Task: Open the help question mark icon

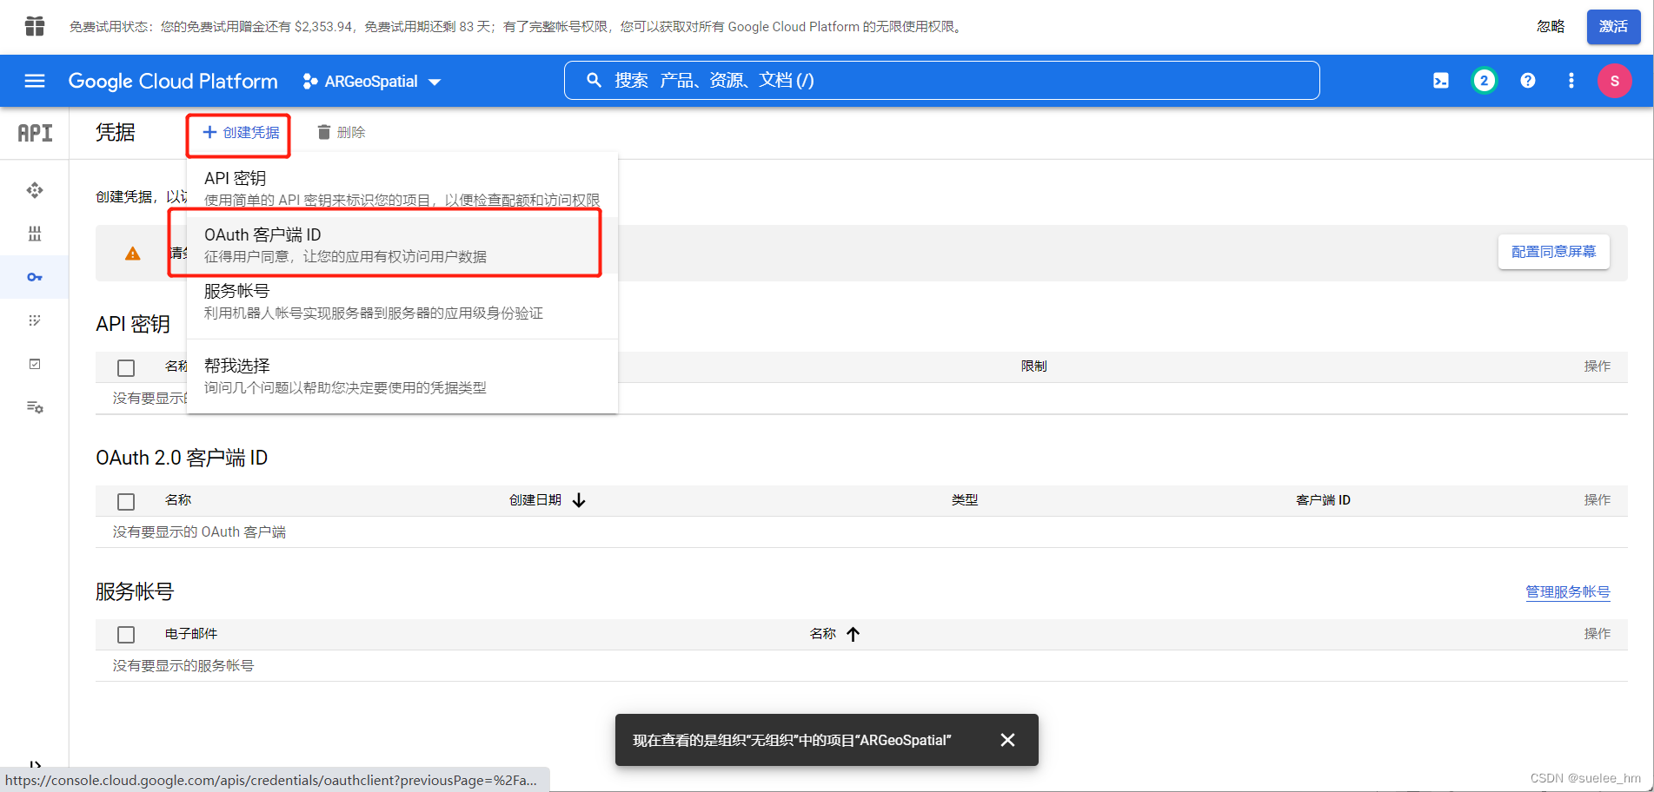Action: pyautogui.click(x=1527, y=81)
